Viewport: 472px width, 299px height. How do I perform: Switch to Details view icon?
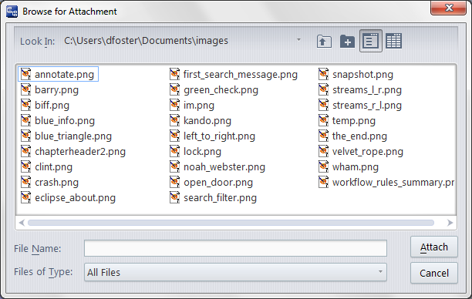point(394,41)
